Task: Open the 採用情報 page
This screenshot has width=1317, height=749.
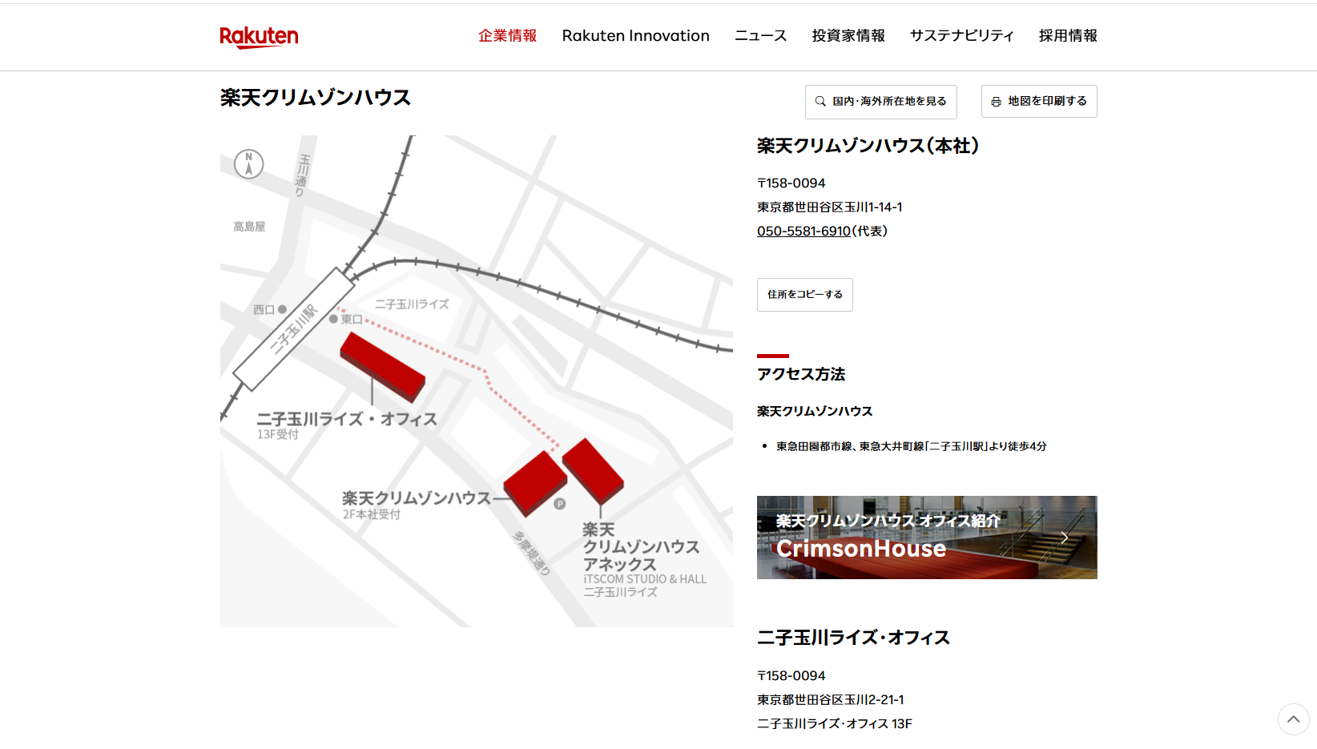Action: pos(1067,36)
